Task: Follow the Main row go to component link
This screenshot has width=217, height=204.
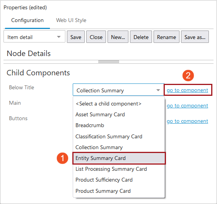Action: [x=187, y=106]
